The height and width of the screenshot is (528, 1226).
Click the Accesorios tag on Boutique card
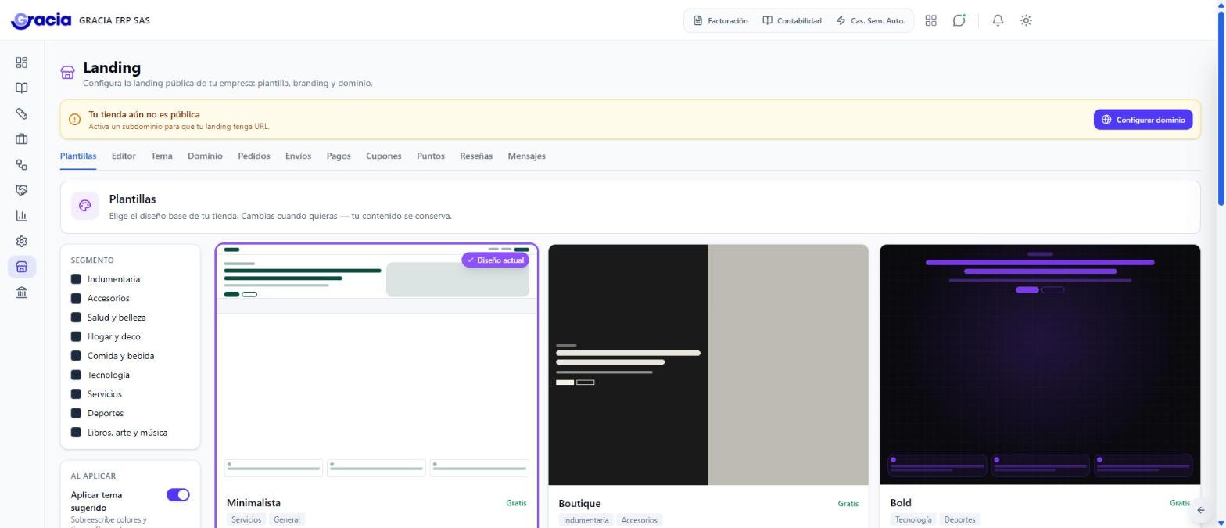[639, 520]
